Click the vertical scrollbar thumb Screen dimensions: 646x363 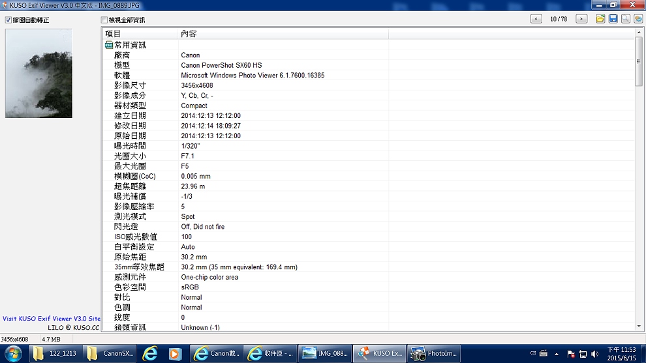coord(639,61)
